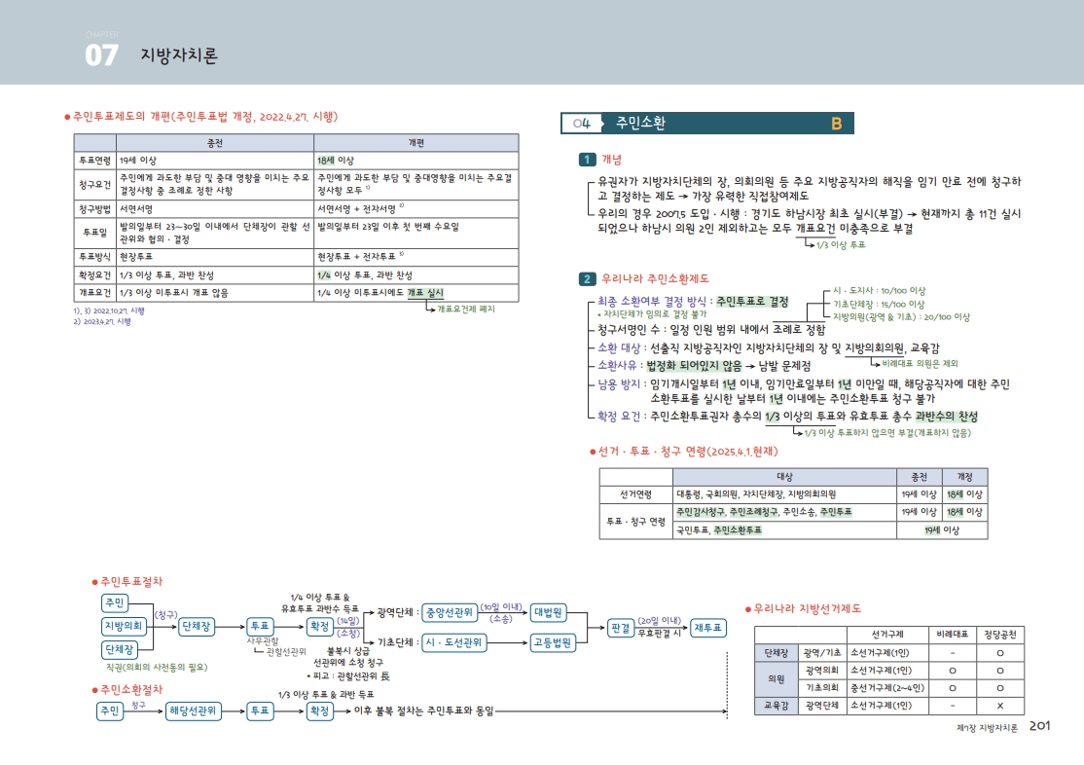Click the 고등법원 flowchart box
This screenshot has height=765, width=1084.
tap(553, 642)
